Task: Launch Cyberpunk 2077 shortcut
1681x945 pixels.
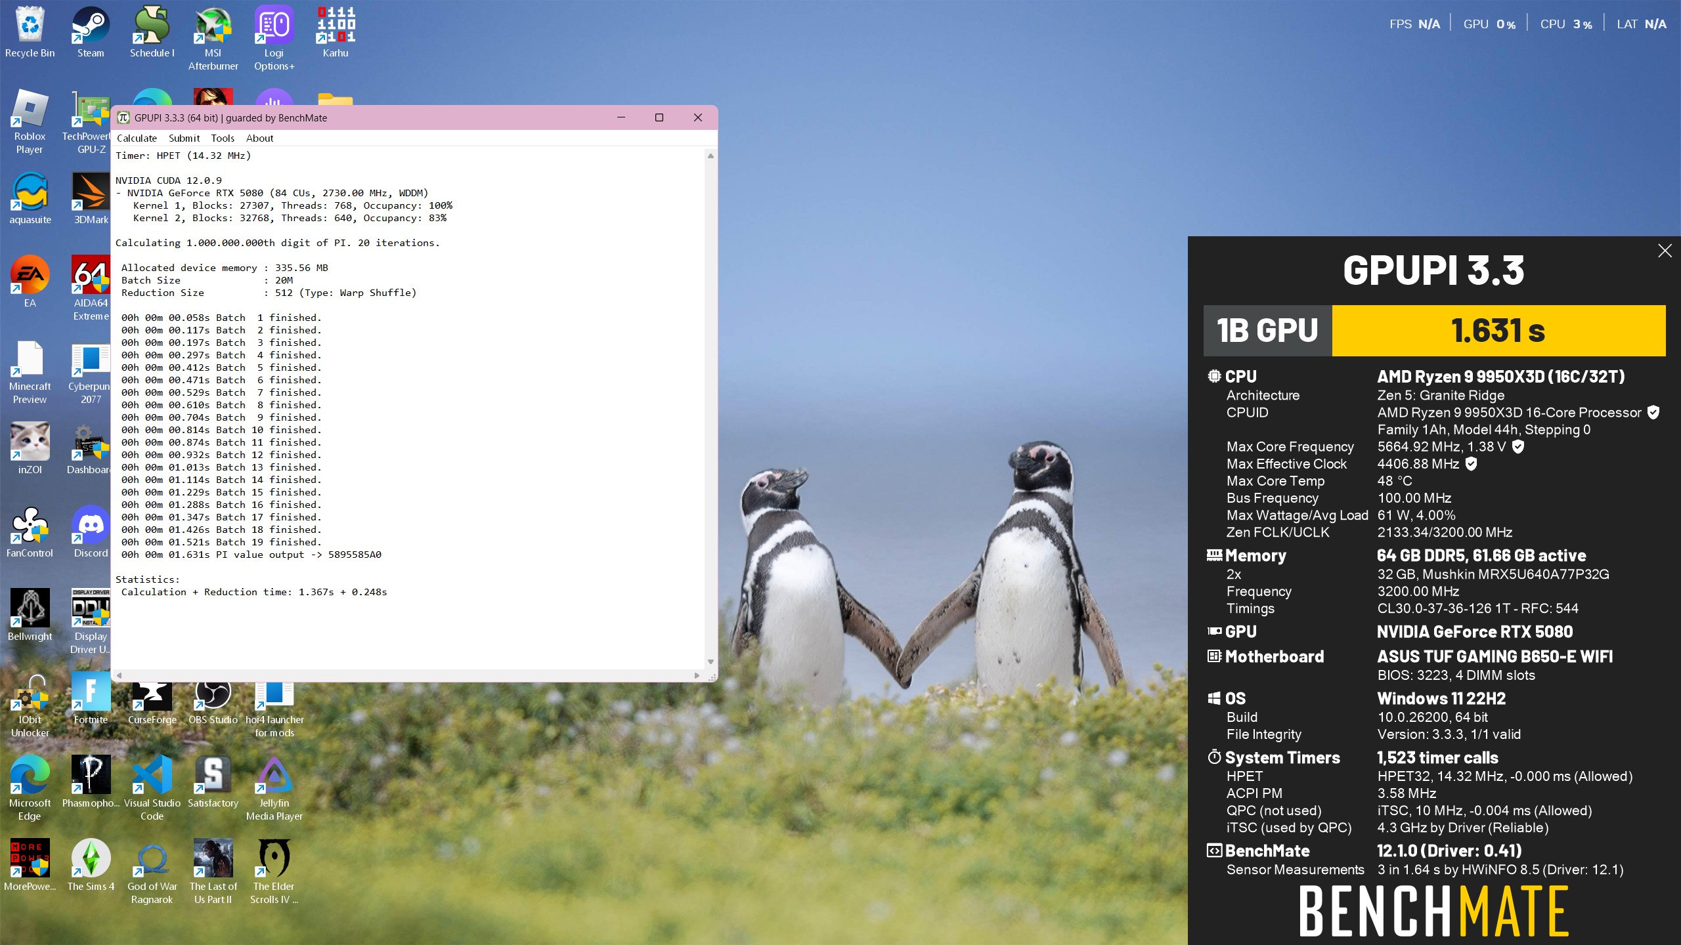Action: (91, 372)
